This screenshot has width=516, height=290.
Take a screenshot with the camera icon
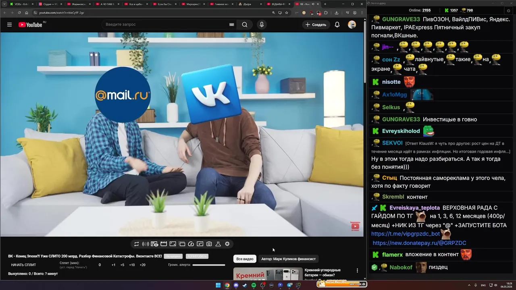[209, 244]
